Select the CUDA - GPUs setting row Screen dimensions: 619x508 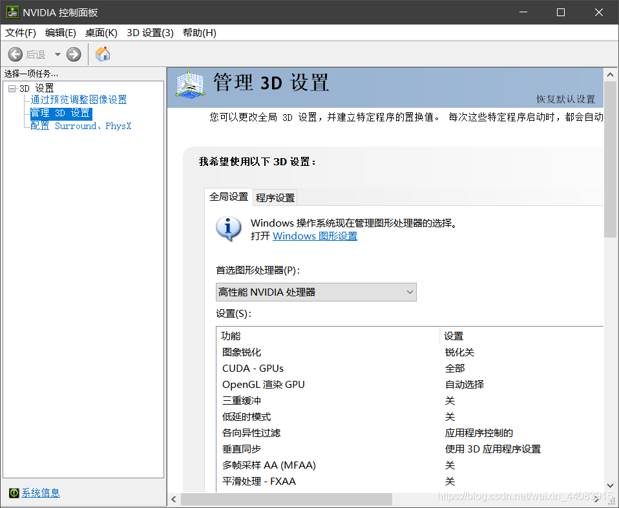410,369
